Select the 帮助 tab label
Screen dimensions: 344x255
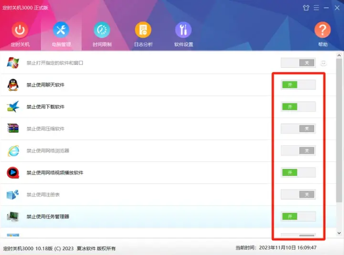click(x=323, y=44)
